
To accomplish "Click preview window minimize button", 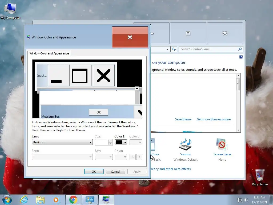I will [x=58, y=75].
